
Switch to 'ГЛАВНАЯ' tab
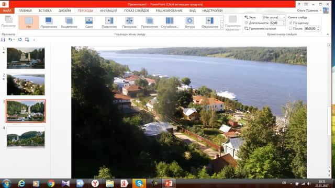25,10
